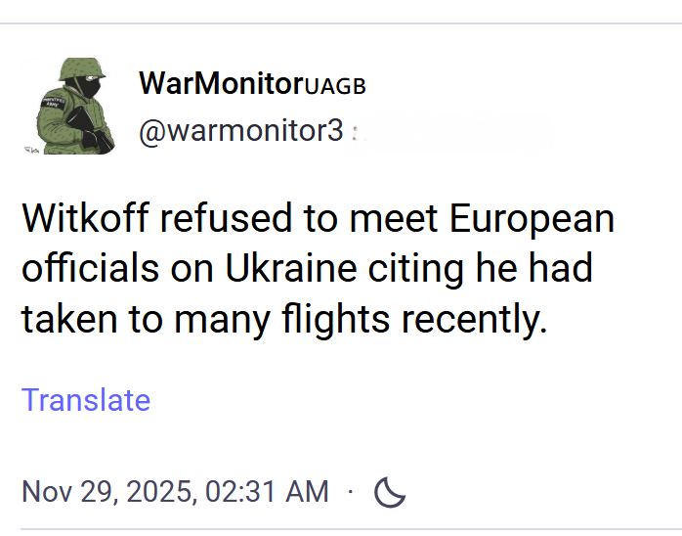This screenshot has height=536, width=682.
Task: Click the dot separator after the time
Action: click(x=350, y=492)
